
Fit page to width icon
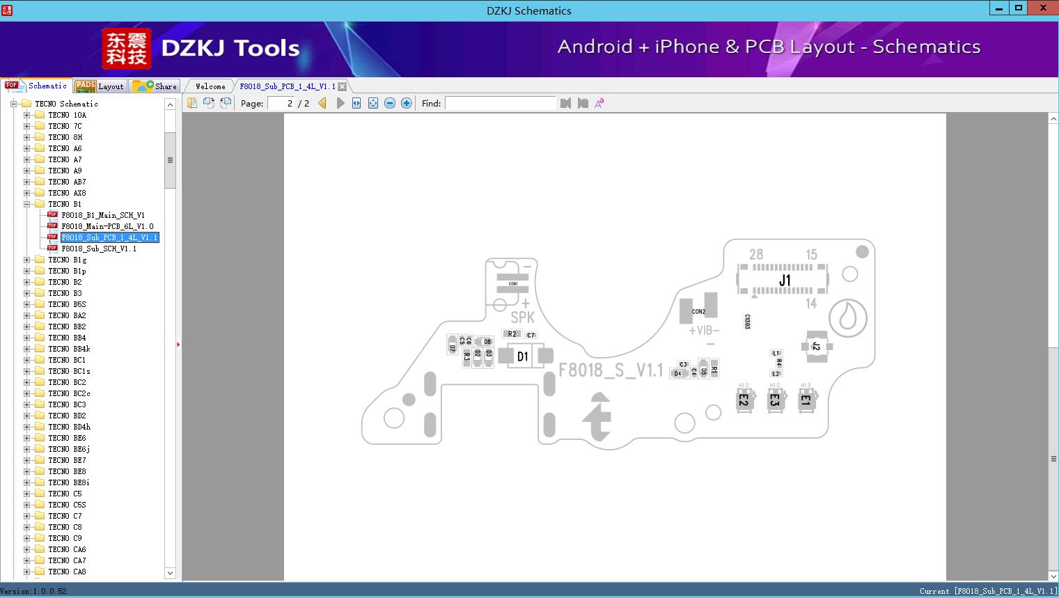tap(356, 103)
